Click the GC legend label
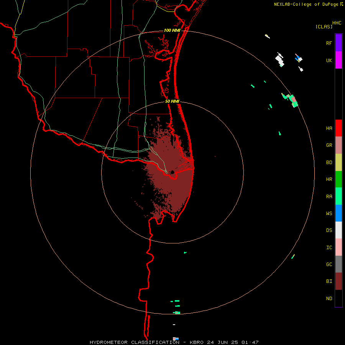This screenshot has width=345, height=345. coord(329,264)
